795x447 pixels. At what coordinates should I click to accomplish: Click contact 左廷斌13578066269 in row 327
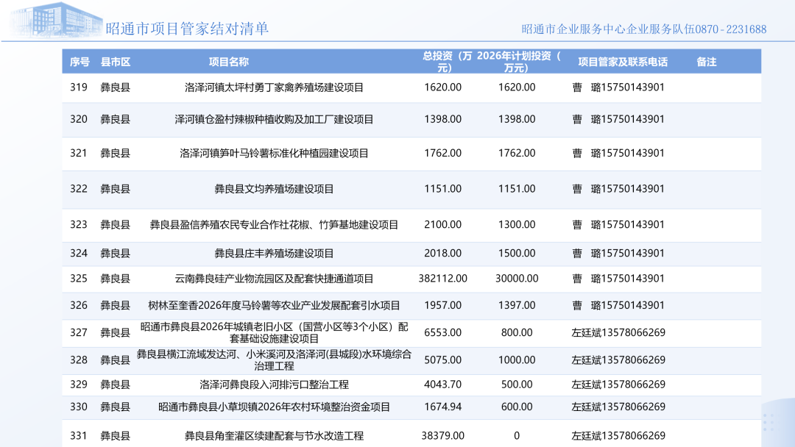(618, 332)
